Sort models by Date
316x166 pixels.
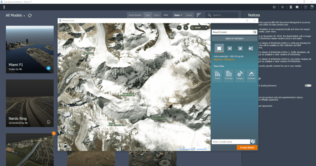(x=178, y=15)
